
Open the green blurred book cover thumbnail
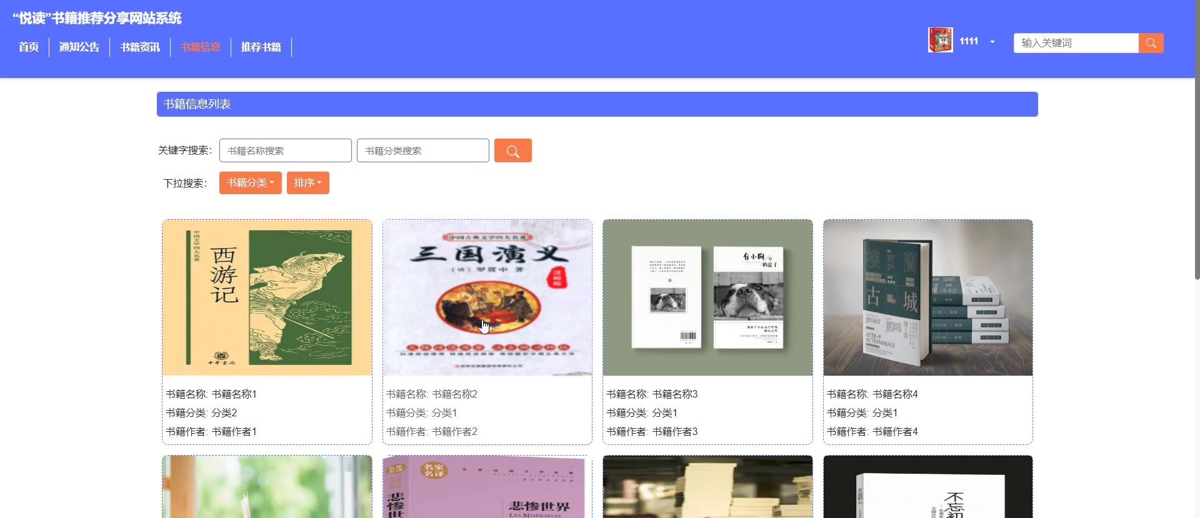coord(267,487)
